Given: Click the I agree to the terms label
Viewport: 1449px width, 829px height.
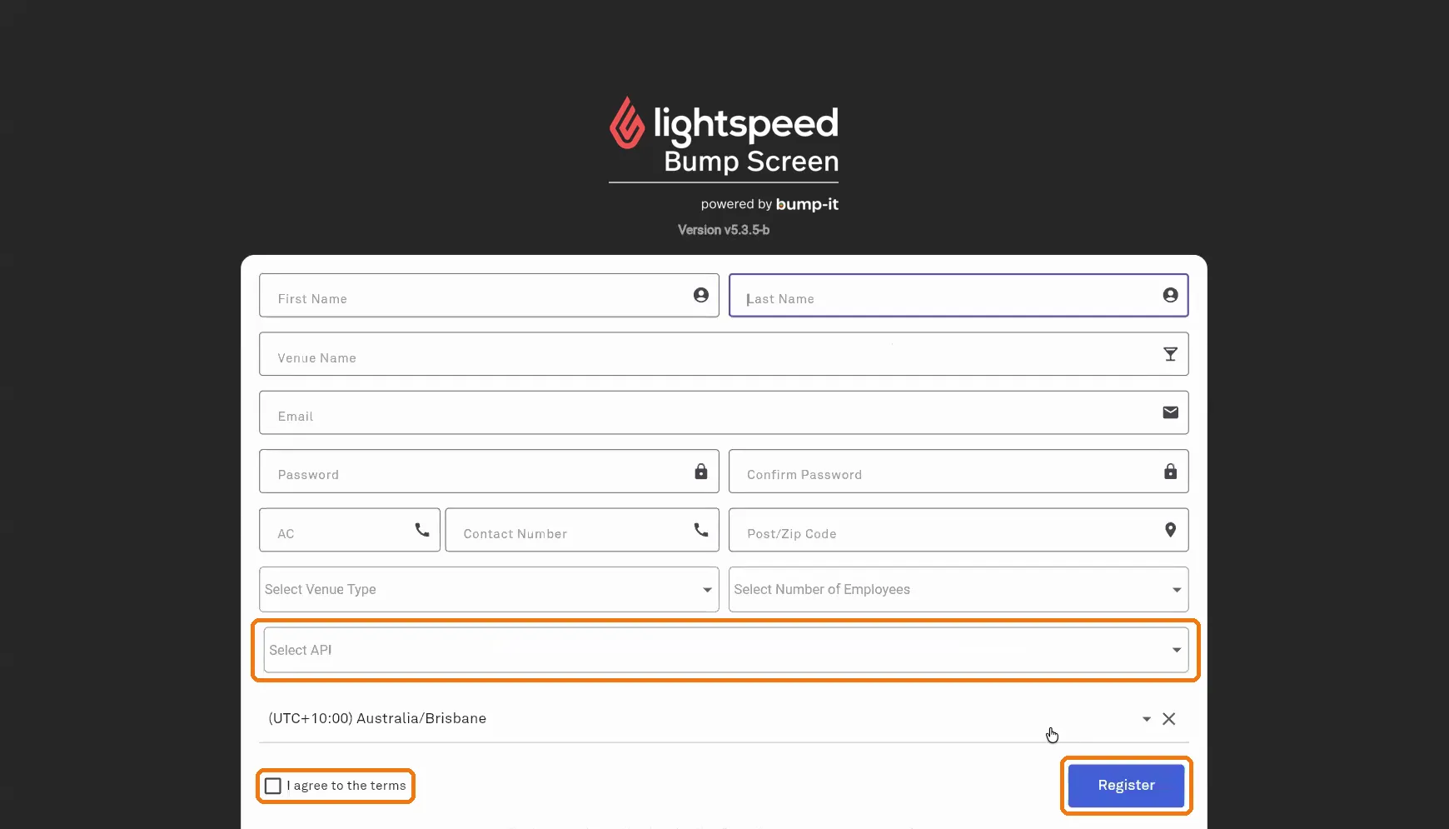Looking at the screenshot, I should coord(346,786).
